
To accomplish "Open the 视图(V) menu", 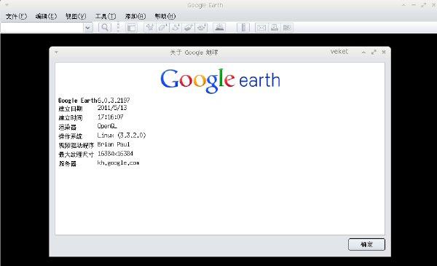I will pyautogui.click(x=76, y=16).
